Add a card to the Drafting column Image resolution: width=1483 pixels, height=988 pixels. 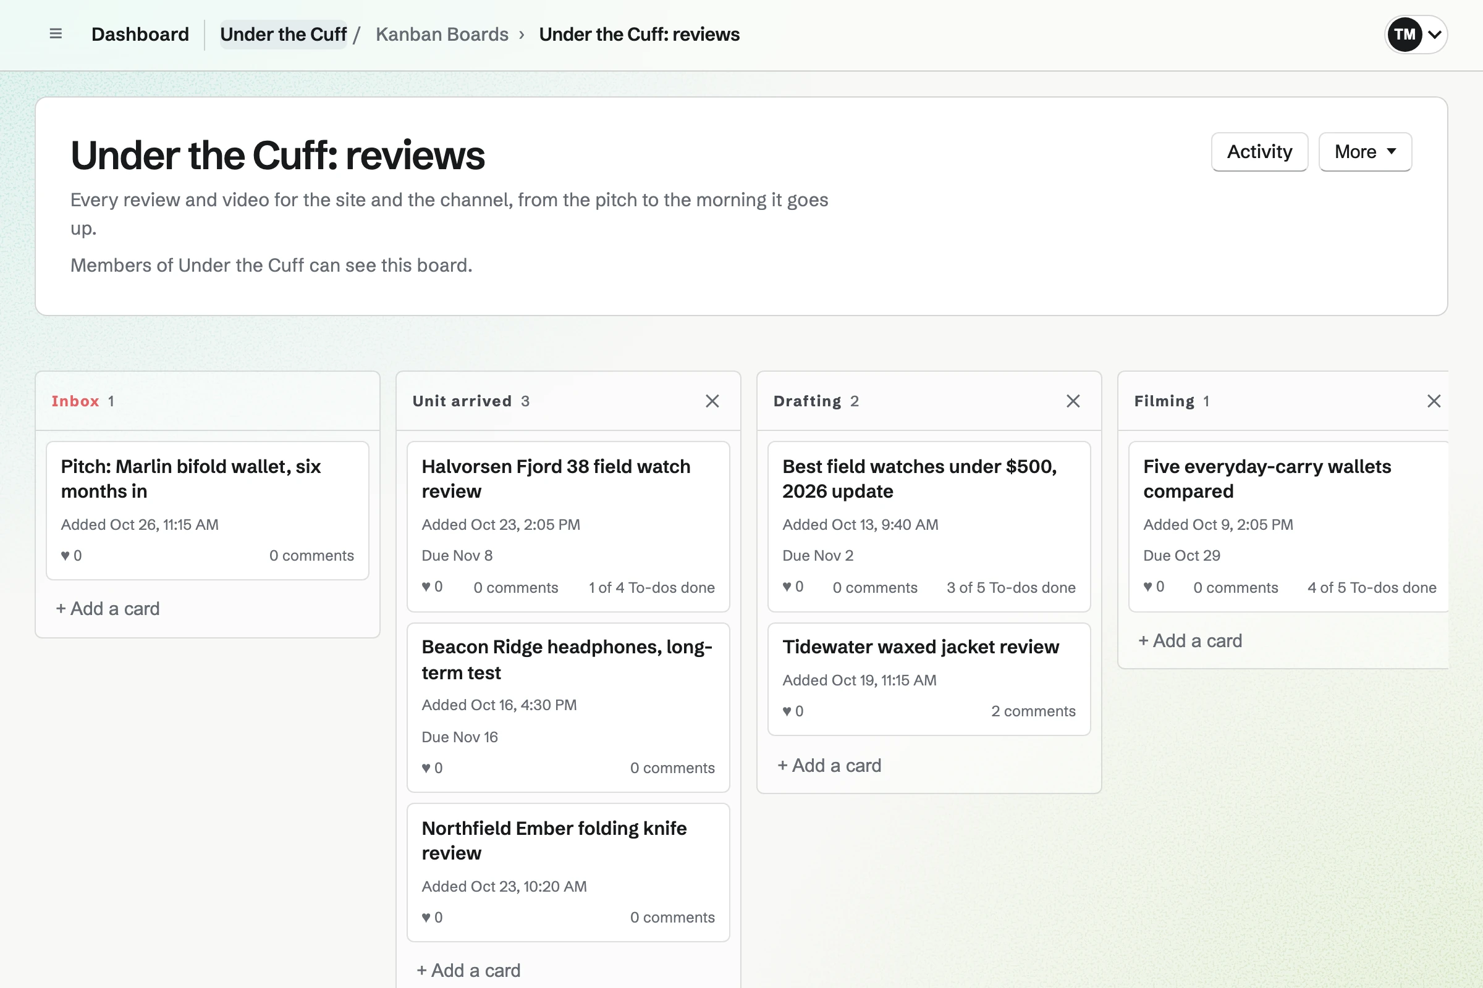[x=829, y=766]
